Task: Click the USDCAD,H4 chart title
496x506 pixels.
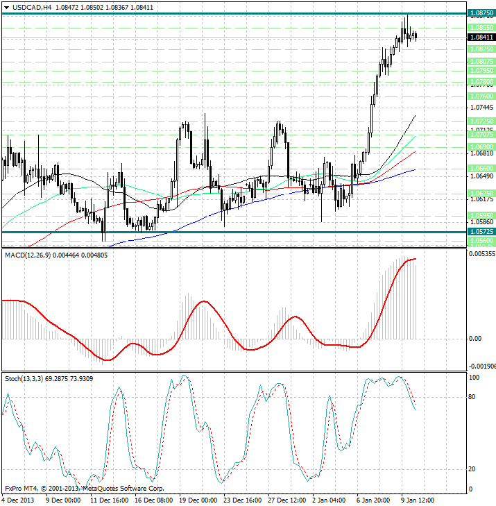Action: (28, 7)
